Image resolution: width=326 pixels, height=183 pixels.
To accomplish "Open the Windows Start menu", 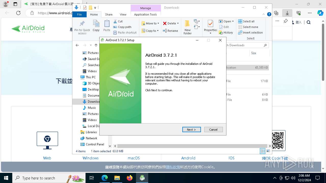I will 6,178.
